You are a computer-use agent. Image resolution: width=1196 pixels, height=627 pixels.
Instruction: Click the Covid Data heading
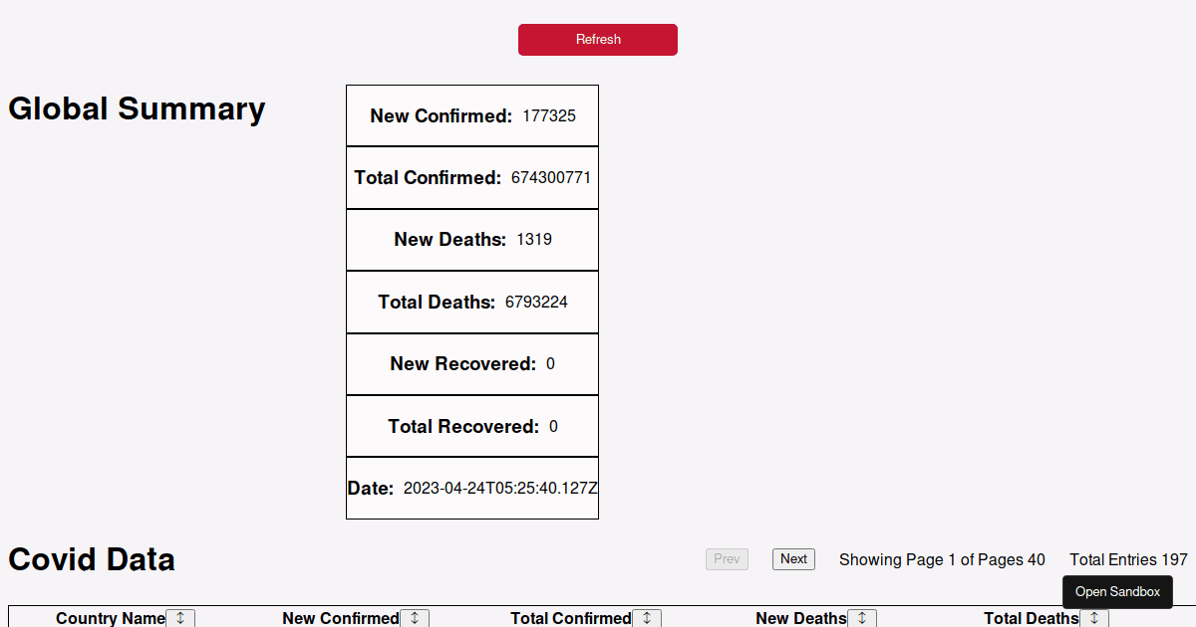click(x=92, y=559)
